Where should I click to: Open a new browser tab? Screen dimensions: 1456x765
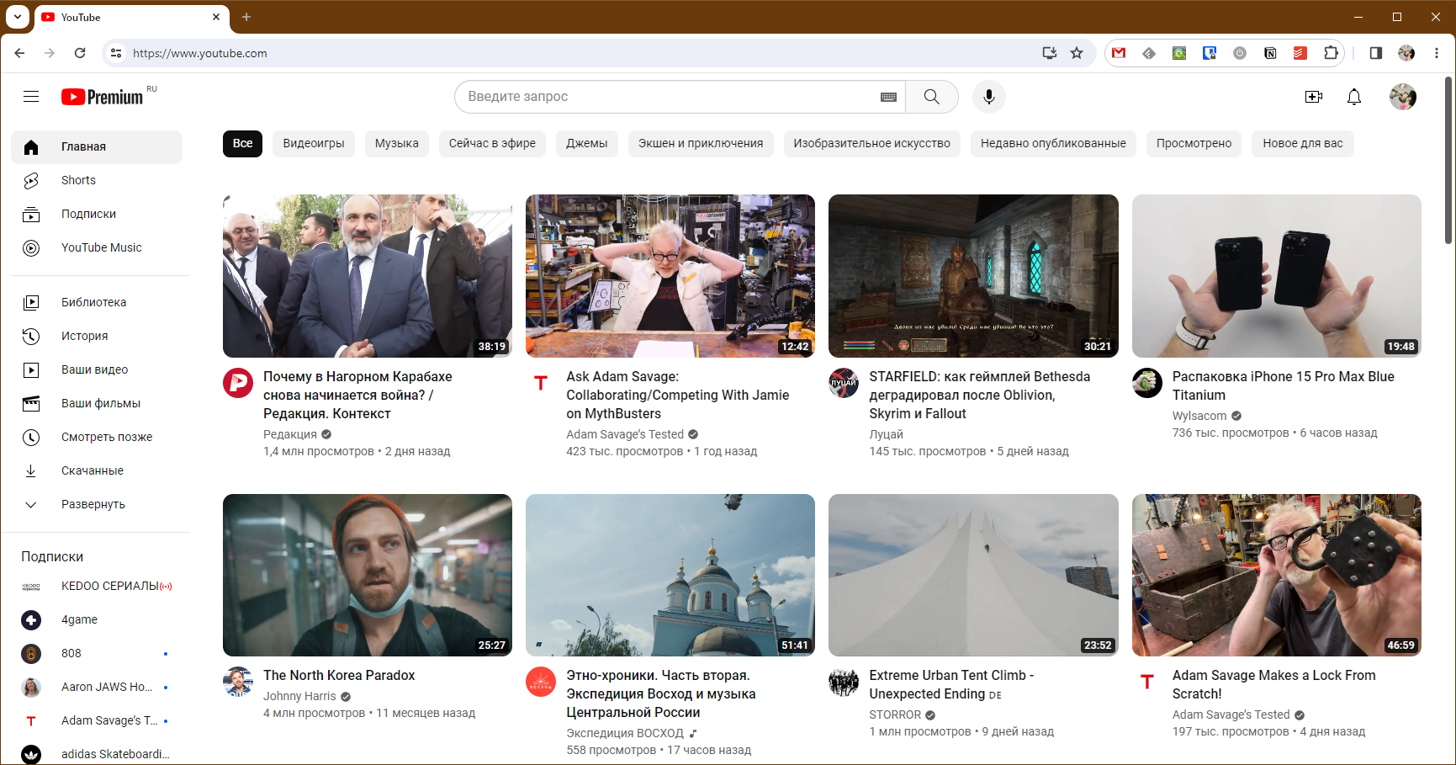pos(246,17)
